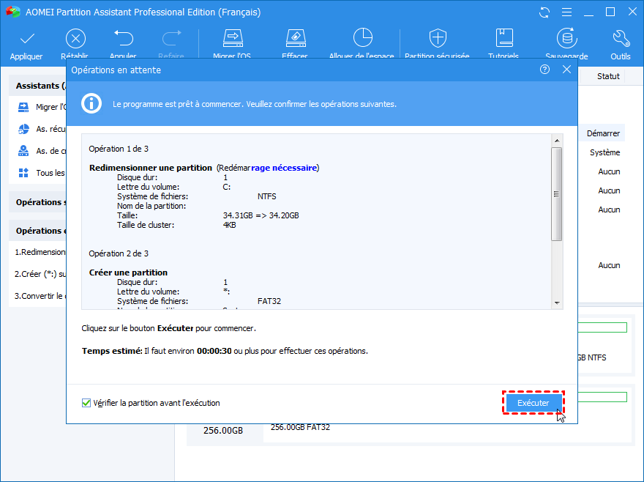Click the Migrer l'OS sidebar wizard icon
Viewport: 644px width, 482px height.
[x=23, y=108]
